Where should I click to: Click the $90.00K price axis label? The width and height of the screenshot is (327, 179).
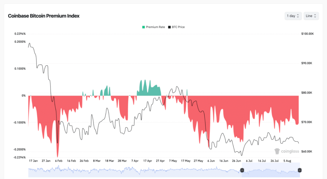[x=307, y=63]
